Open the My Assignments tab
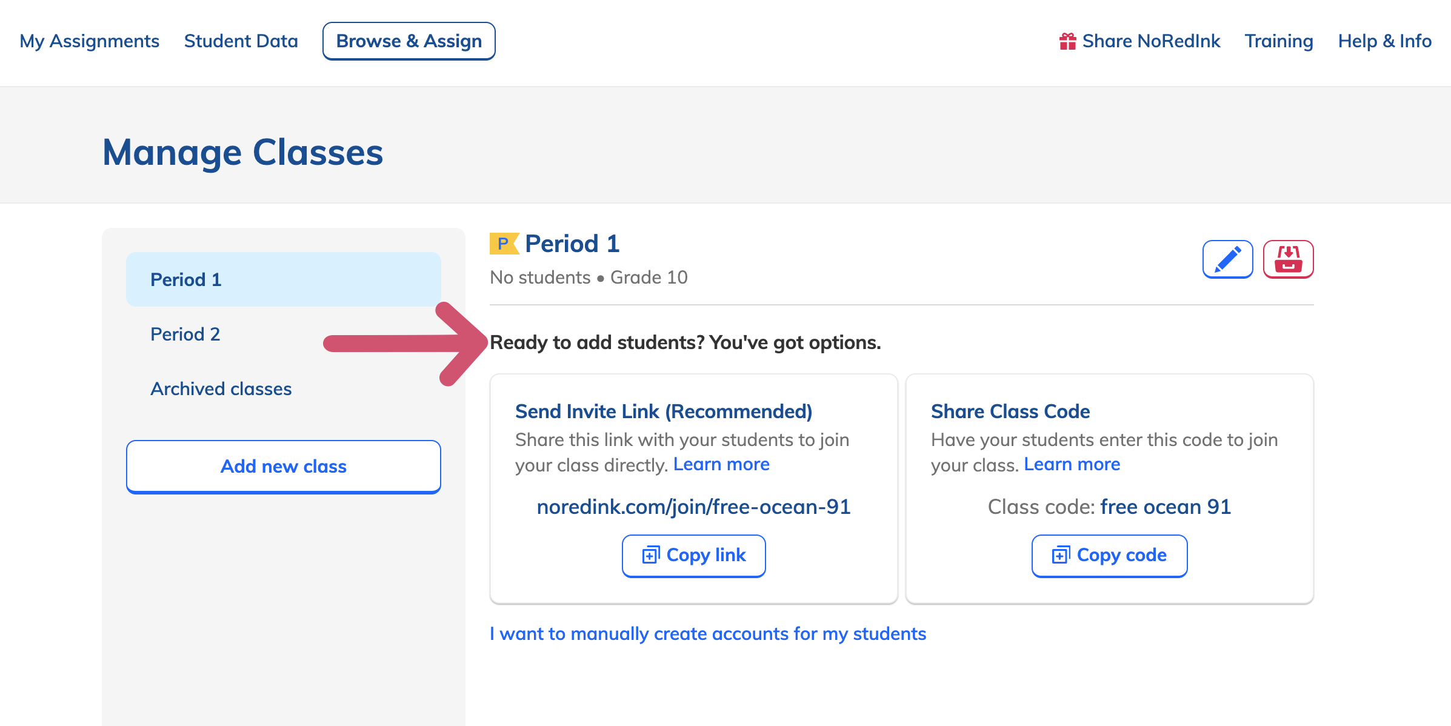The image size is (1451, 726). 90,41
